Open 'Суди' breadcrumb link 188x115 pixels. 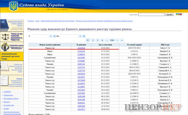[x=37, y=21]
